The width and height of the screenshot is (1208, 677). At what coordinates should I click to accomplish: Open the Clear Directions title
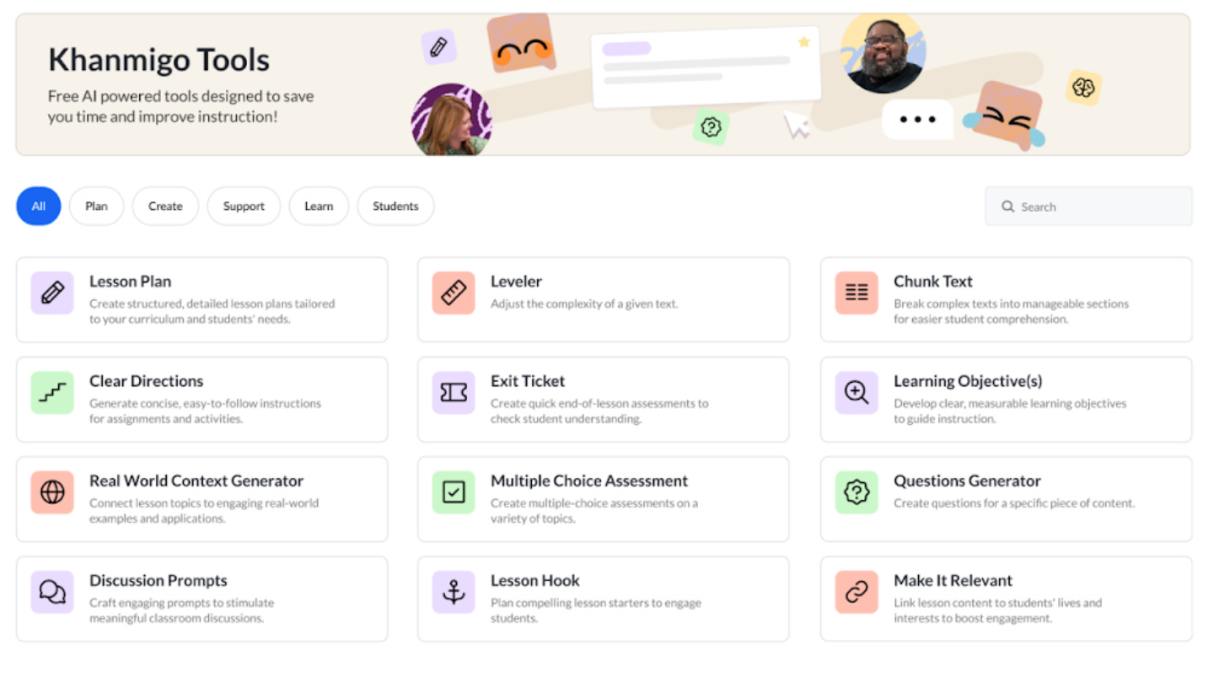click(147, 381)
